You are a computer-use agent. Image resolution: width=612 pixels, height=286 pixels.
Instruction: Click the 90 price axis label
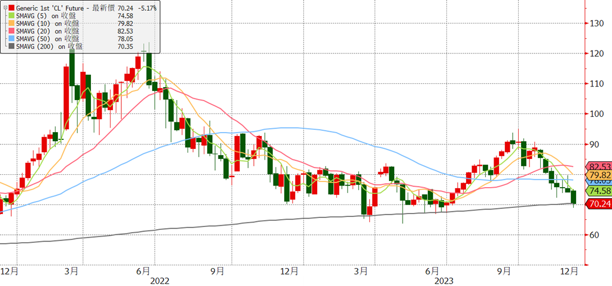(x=593, y=144)
